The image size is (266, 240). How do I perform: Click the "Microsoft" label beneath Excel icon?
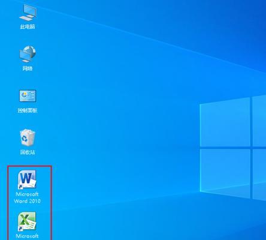[x=27, y=236]
